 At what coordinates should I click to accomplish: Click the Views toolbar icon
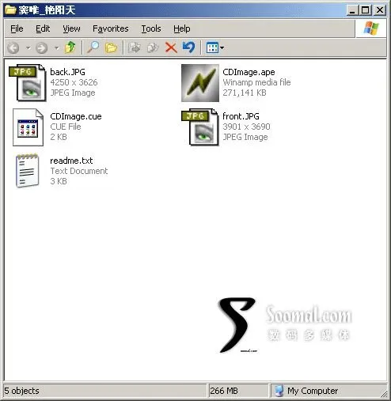212,47
